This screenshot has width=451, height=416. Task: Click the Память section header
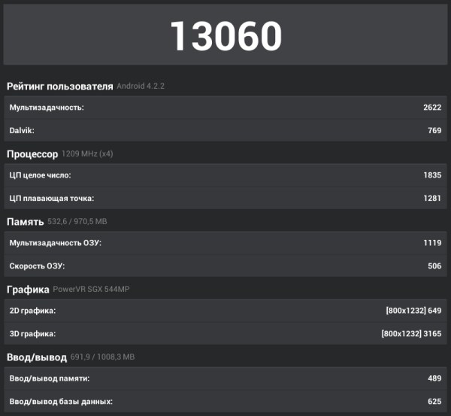(25, 222)
